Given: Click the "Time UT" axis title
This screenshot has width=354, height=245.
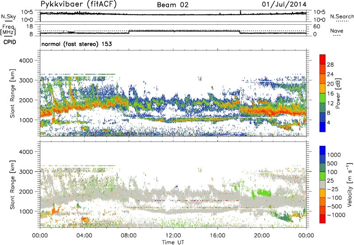Looking at the screenshot, I should pos(173,242).
